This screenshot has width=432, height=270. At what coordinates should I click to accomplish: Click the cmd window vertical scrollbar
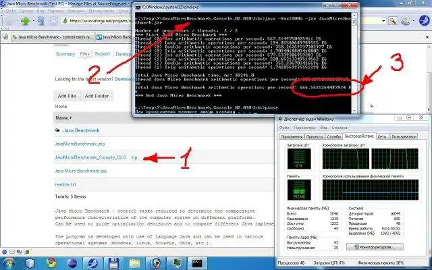pyautogui.click(x=354, y=63)
